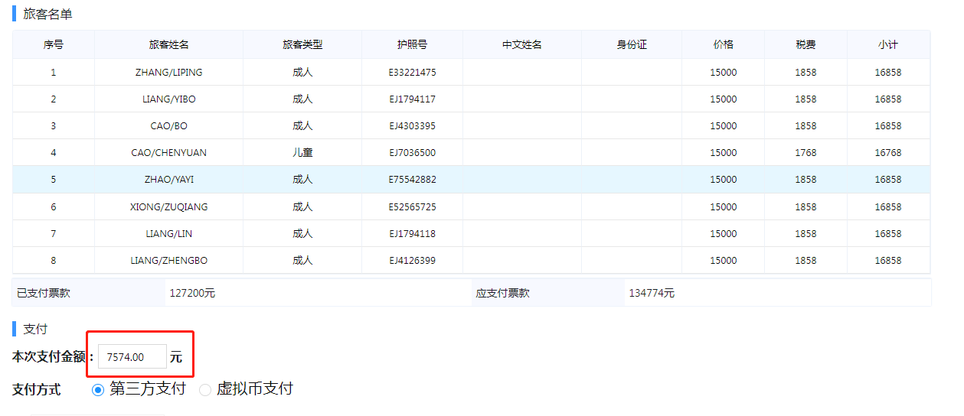Click the 1768 tax fee cell
This screenshot has width=964, height=416.
pyautogui.click(x=806, y=153)
